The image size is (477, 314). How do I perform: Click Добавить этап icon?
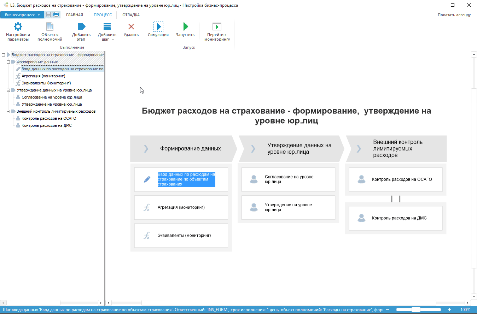coord(81,27)
